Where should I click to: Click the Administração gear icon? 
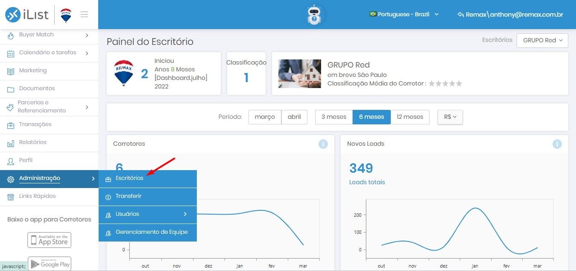(x=11, y=179)
